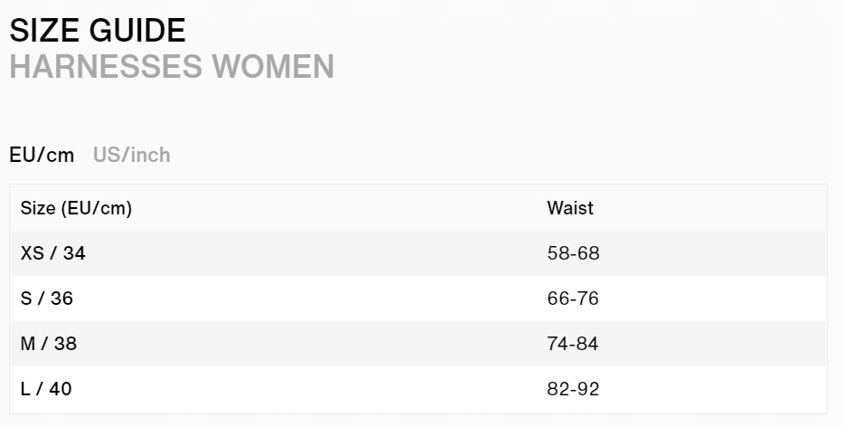This screenshot has width=844, height=427.
Task: Click the waist value '66-76'
Action: [573, 299]
